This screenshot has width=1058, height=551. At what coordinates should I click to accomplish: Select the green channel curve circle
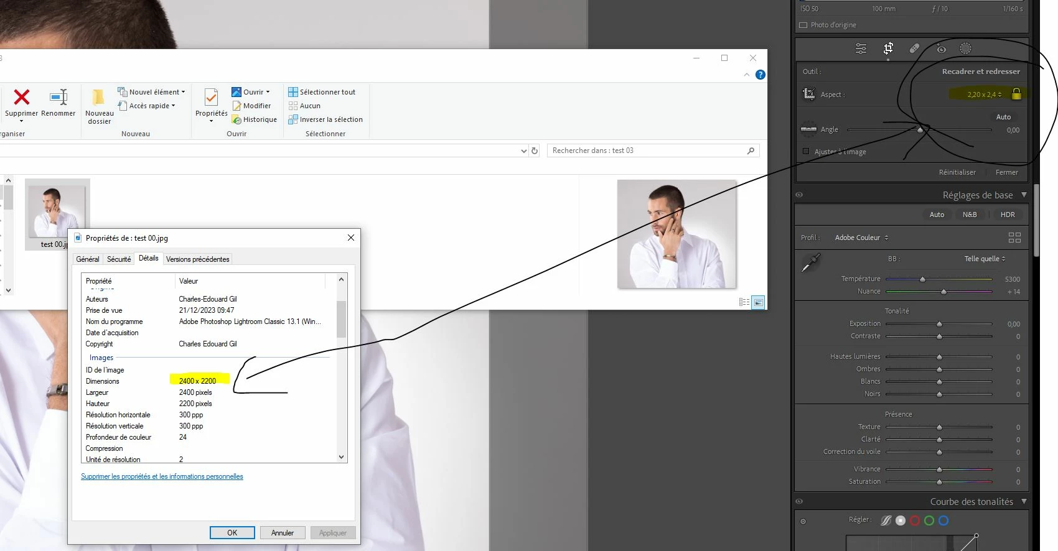(x=929, y=521)
